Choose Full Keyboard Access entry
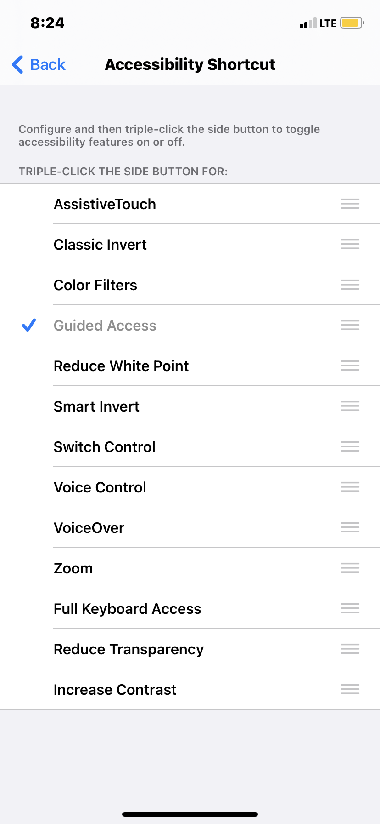Image resolution: width=380 pixels, height=824 pixels. click(x=190, y=608)
